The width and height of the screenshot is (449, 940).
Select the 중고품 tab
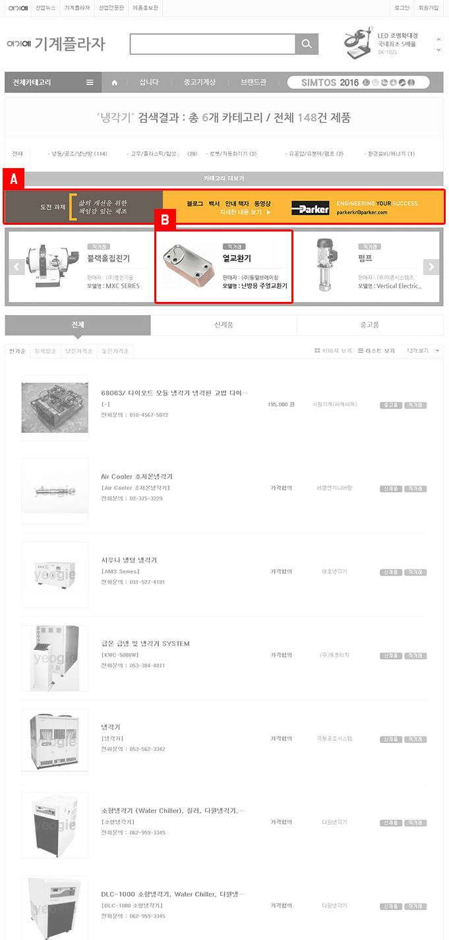coord(370,325)
